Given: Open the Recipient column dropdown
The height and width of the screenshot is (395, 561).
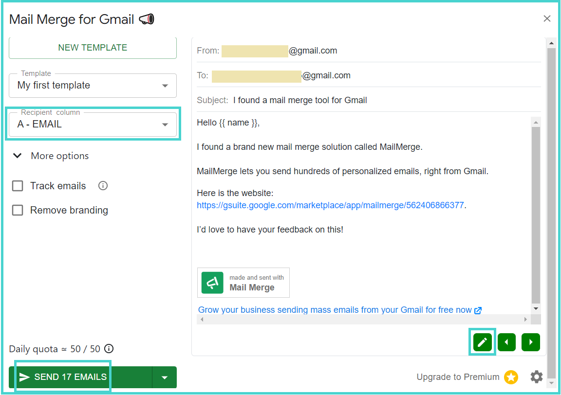Looking at the screenshot, I should click(x=93, y=125).
